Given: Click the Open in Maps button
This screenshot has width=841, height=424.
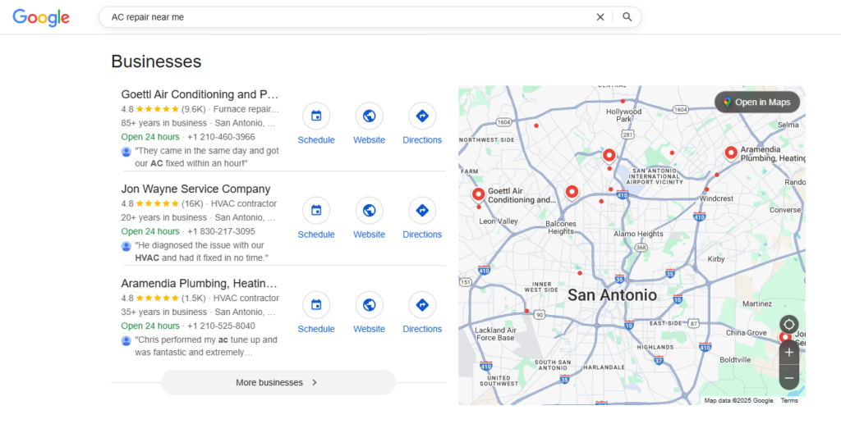Looking at the screenshot, I should (x=756, y=103).
